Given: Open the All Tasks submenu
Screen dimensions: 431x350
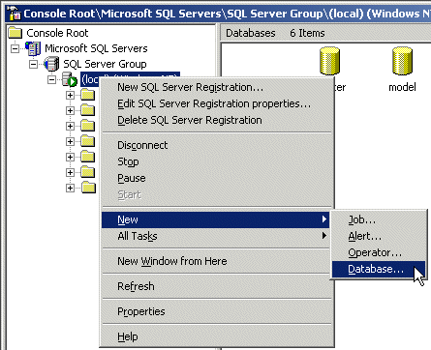Looking at the screenshot, I should tap(216, 236).
